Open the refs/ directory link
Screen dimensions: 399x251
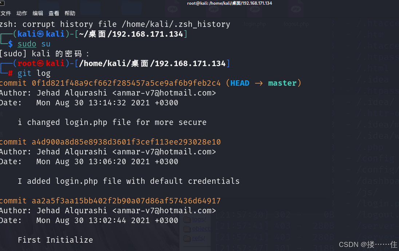[x=199, y=238]
